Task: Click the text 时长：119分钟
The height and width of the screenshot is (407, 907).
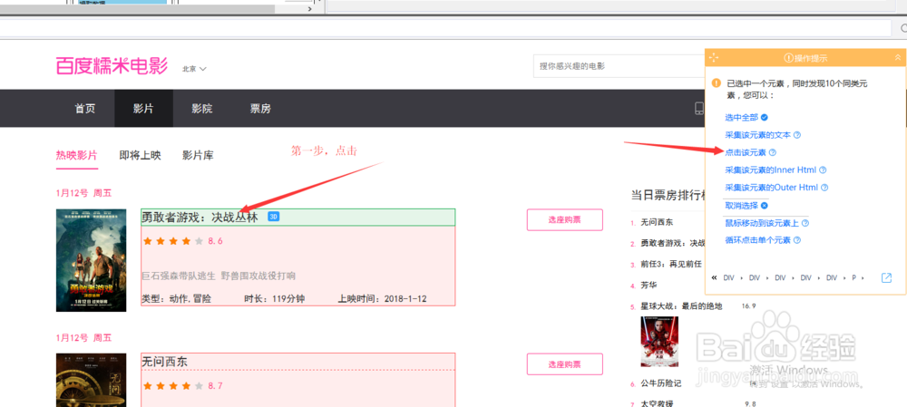Action: tap(274, 299)
